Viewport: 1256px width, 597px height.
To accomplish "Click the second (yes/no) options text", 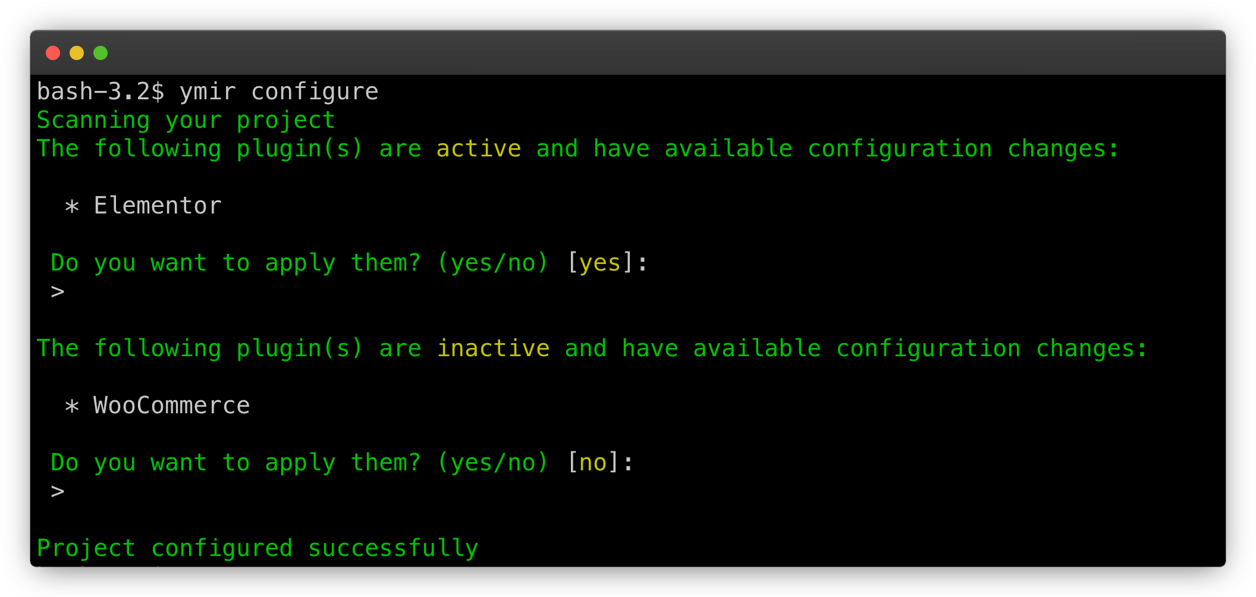I will point(493,463).
